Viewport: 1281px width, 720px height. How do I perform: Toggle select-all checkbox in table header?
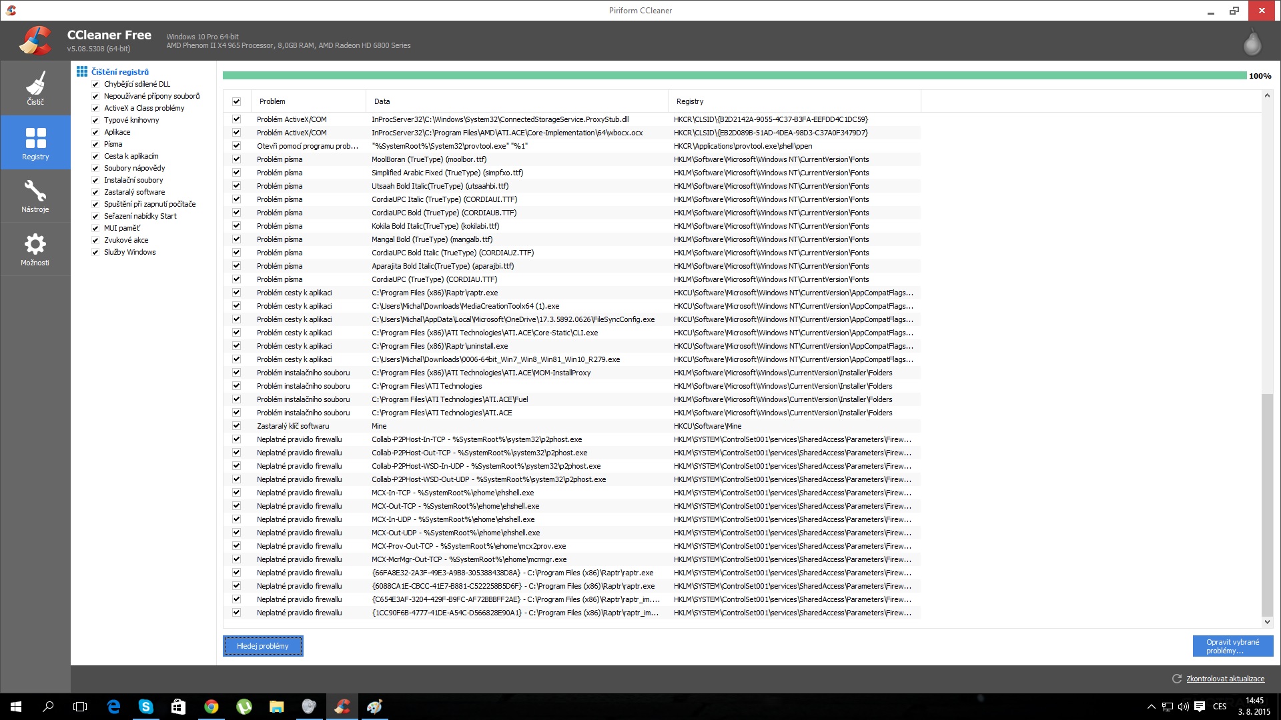236,101
